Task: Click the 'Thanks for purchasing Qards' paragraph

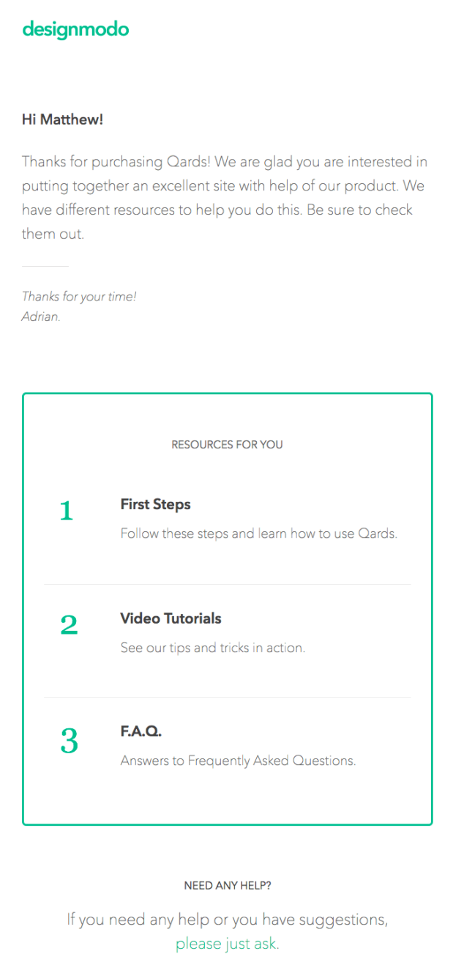Action: point(225,198)
